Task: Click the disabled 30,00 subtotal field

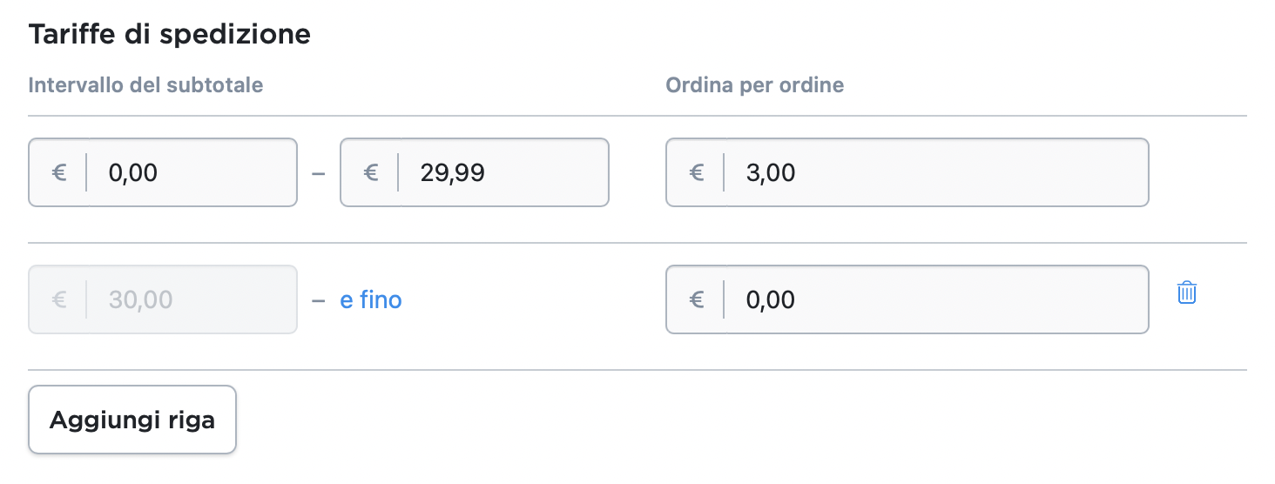Action: 192,299
